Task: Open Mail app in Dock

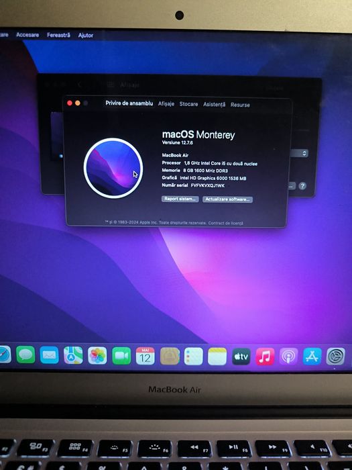Action: point(49,355)
